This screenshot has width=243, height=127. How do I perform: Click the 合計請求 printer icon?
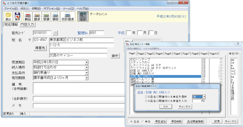coord(67,16)
